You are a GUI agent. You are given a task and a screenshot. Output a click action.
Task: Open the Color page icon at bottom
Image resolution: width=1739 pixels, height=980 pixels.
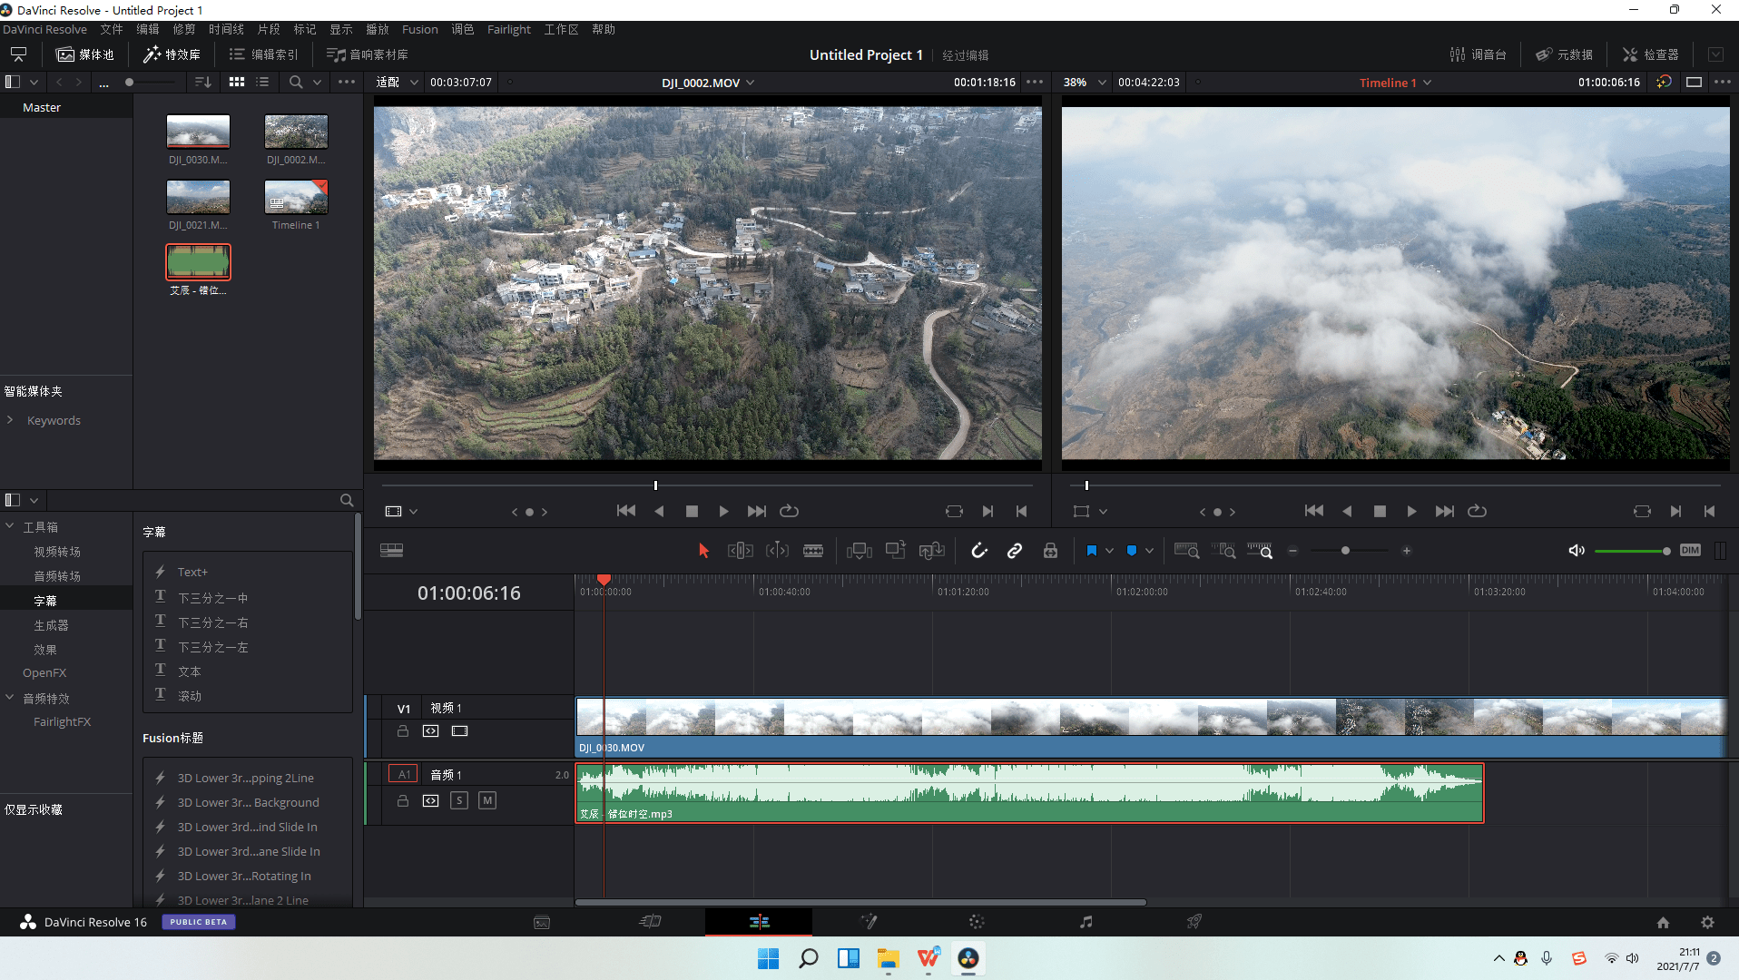(977, 922)
